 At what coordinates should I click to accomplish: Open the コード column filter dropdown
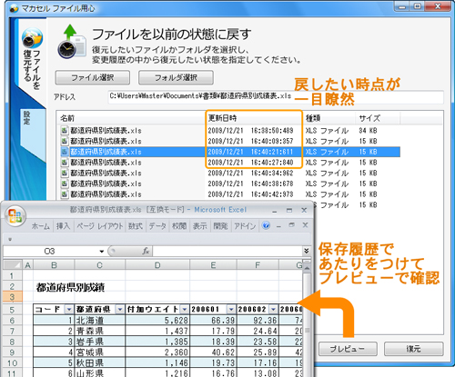(x=69, y=309)
